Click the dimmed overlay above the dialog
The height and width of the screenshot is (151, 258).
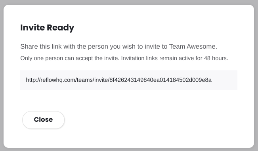129,2
